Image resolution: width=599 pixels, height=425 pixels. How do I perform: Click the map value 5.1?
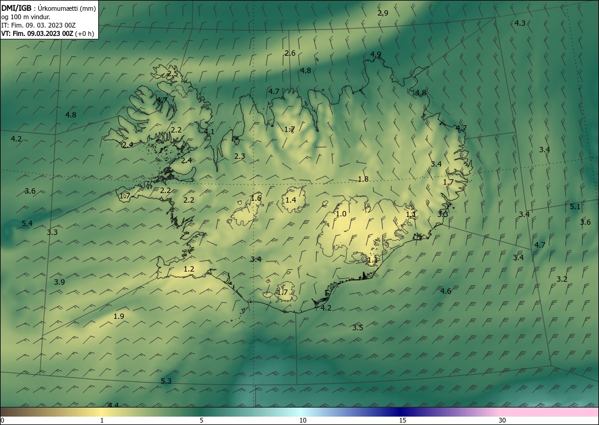(x=575, y=207)
